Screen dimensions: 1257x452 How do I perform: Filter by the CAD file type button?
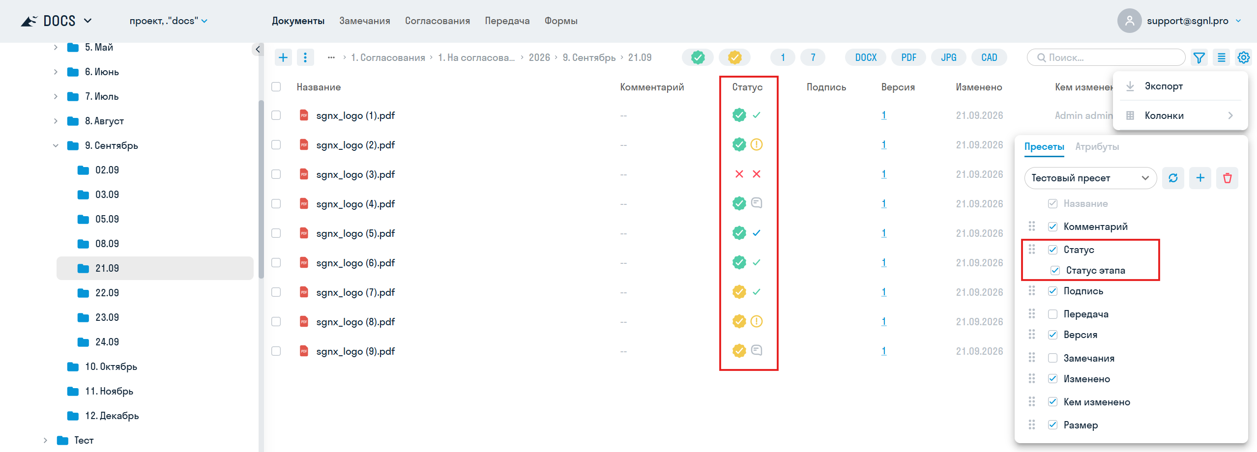(x=989, y=57)
